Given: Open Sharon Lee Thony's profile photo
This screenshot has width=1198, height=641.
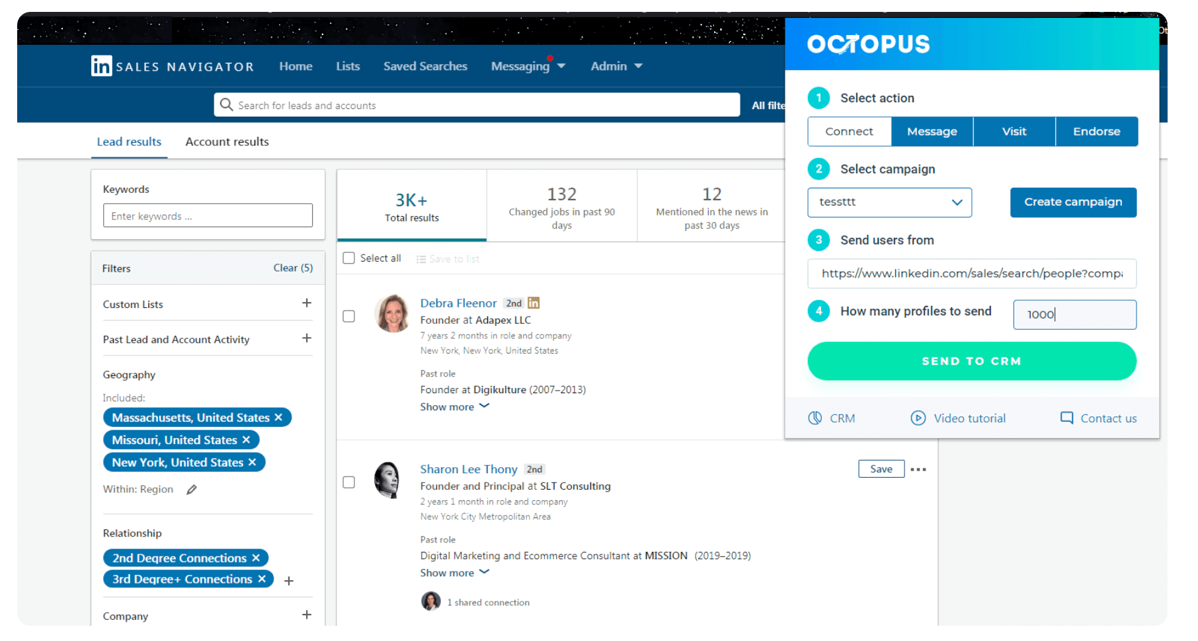Looking at the screenshot, I should coord(389,479).
